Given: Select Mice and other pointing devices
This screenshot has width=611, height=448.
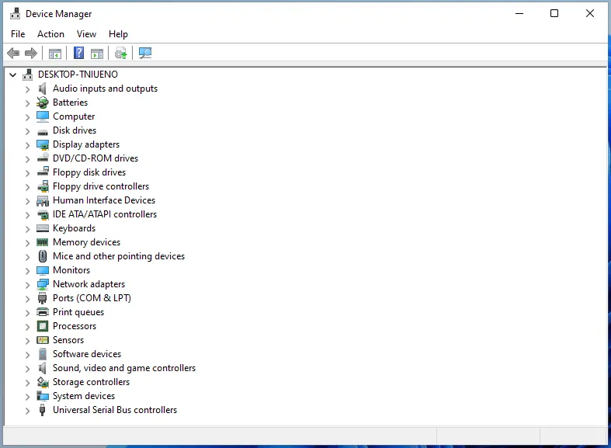Looking at the screenshot, I should click(118, 256).
